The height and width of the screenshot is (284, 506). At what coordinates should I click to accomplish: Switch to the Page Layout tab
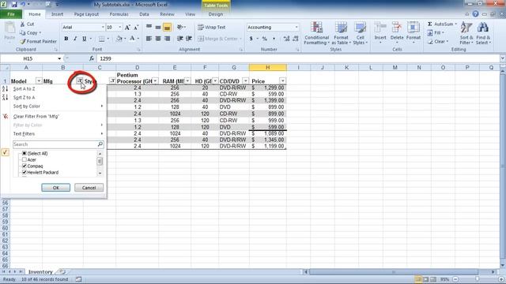coord(86,14)
